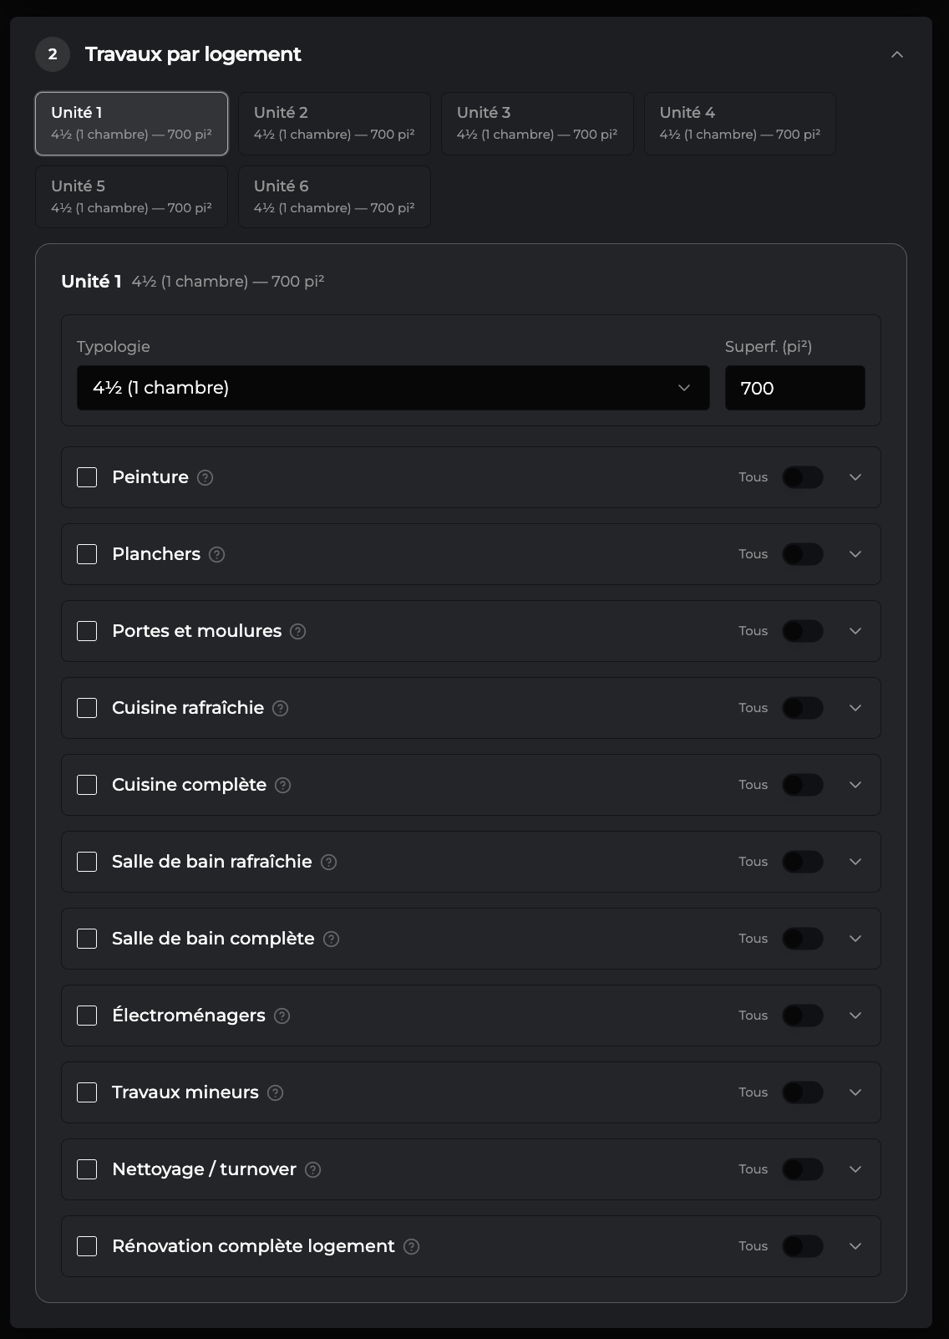This screenshot has width=949, height=1339.
Task: Show help for Rénovation complète logement
Action: pyautogui.click(x=411, y=1246)
